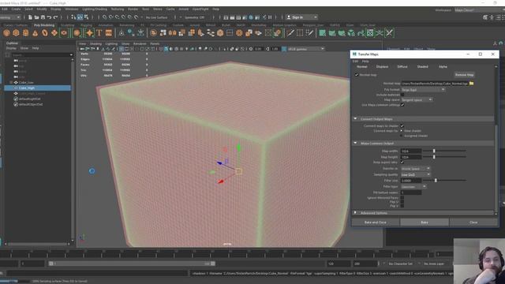Click the New Scene icon in status line
The image size is (505, 284).
pyautogui.click(x=30, y=17)
